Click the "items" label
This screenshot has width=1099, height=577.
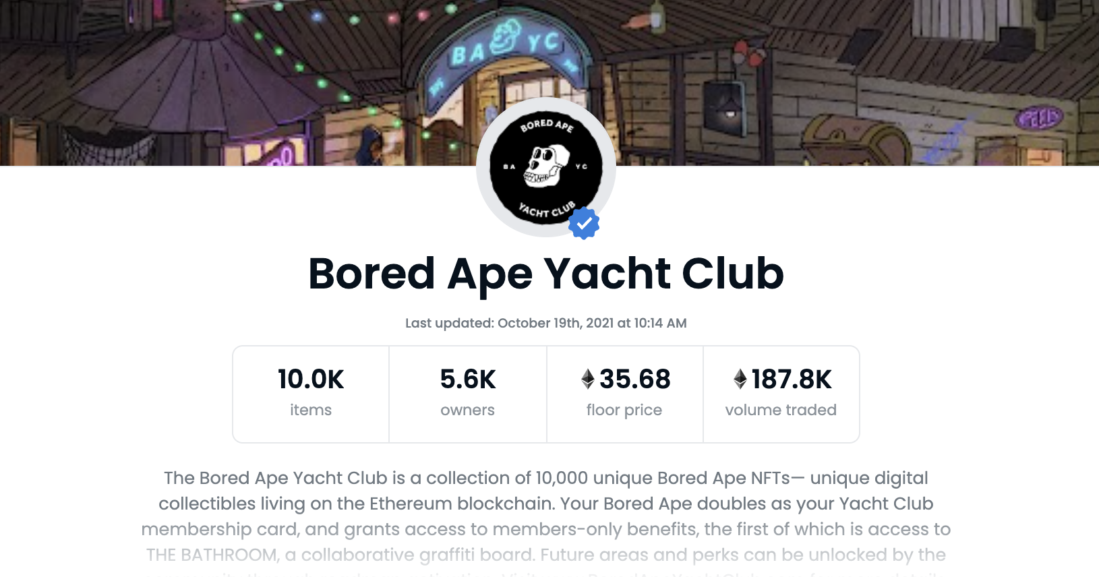point(311,410)
